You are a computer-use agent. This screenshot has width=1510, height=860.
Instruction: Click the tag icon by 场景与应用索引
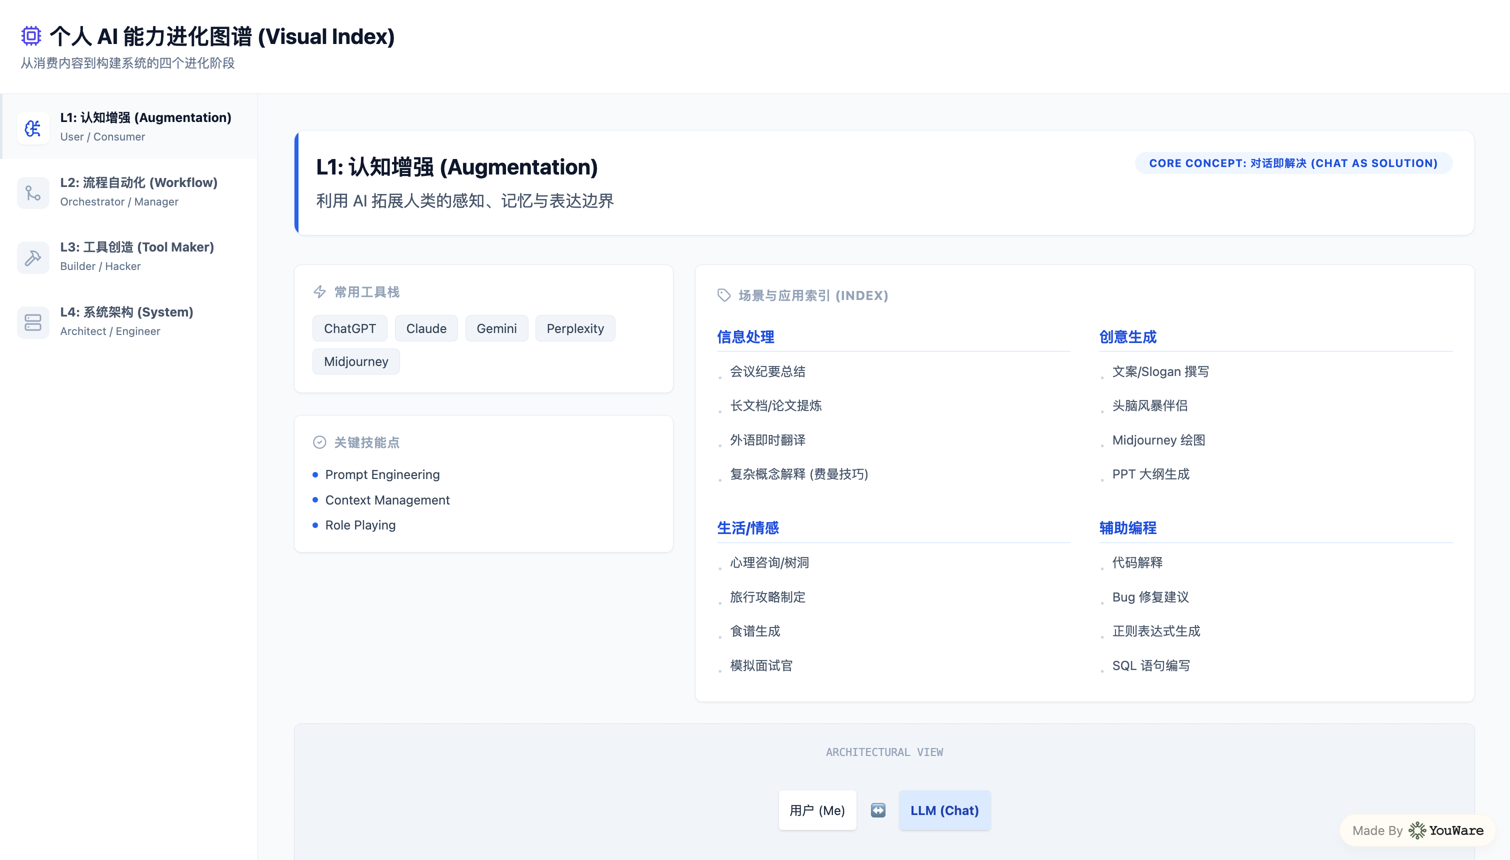(724, 295)
